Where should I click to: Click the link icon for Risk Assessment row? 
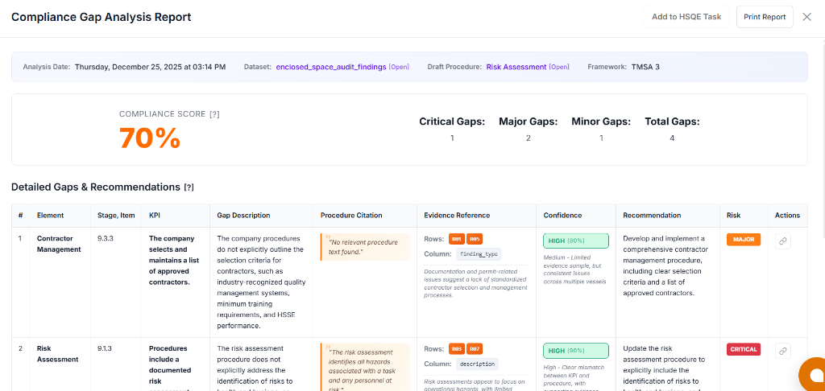783,351
